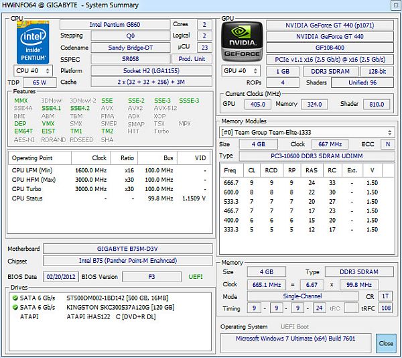Click the Intel B75 chipset field
This screenshot has width=402, height=358.
coord(128,261)
